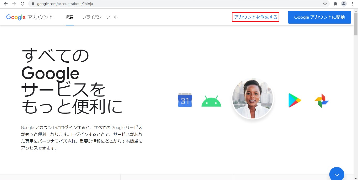This screenshot has width=358, height=180.
Task: Click the address bar URL field
Action: [x=157, y=4]
